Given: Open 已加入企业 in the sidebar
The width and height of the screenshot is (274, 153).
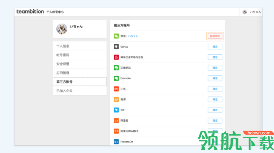Looking at the screenshot, I should [79, 91].
